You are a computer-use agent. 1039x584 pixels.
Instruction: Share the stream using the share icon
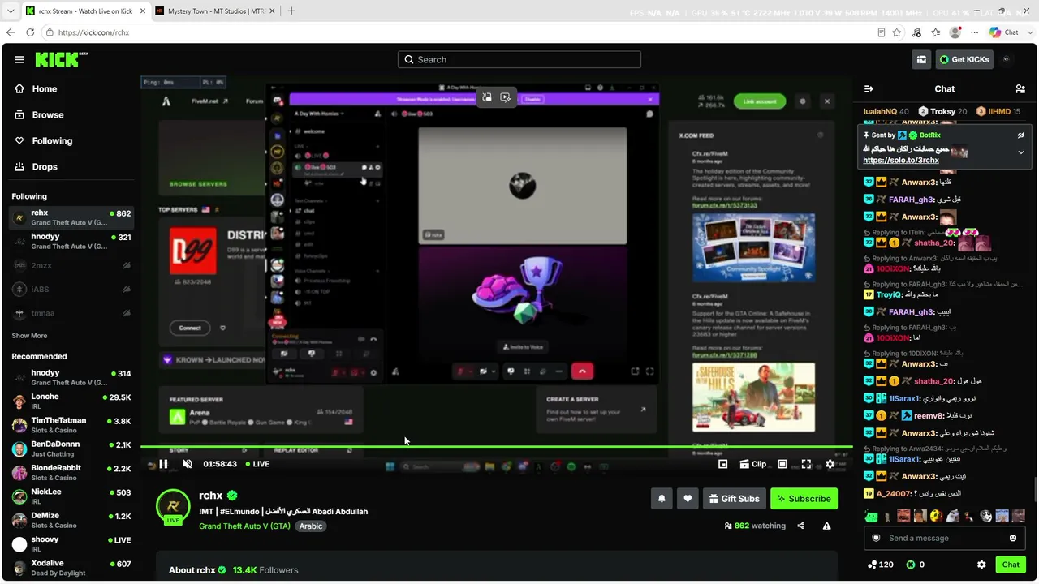click(x=800, y=526)
